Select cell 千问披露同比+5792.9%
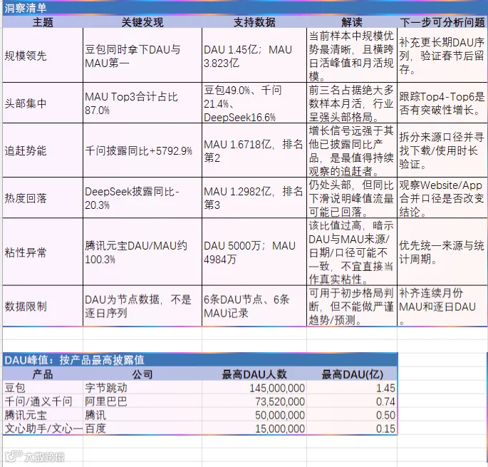This screenshot has width=488, height=467. [x=142, y=150]
